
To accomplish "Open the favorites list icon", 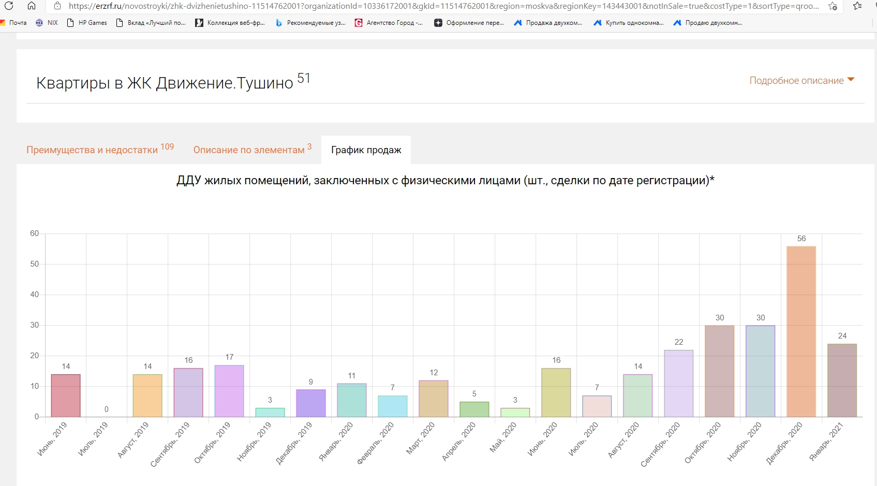I will click(x=857, y=6).
